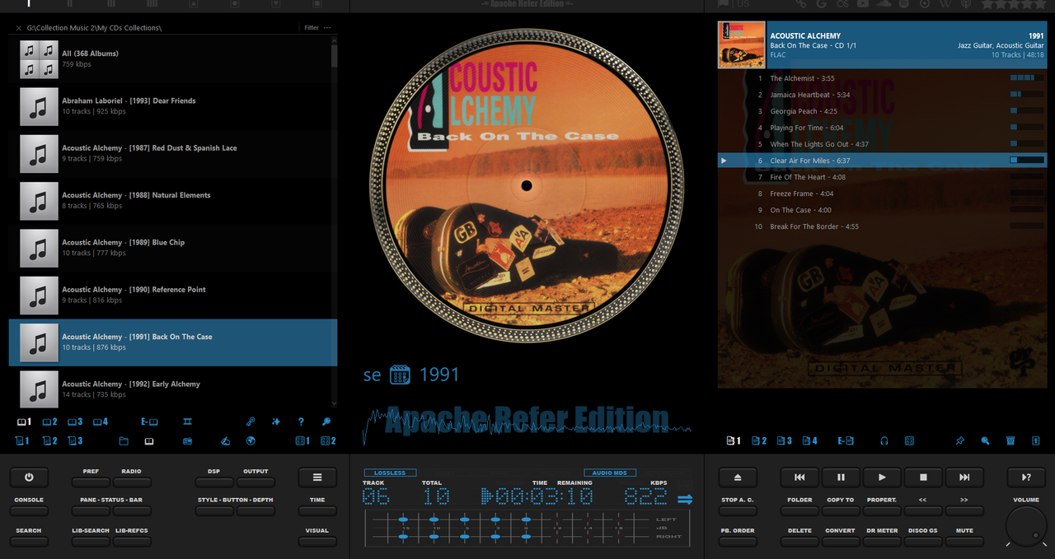The image size is (1055, 559).
Task: Click the blue double arrow beside KBPS
Action: (685, 499)
